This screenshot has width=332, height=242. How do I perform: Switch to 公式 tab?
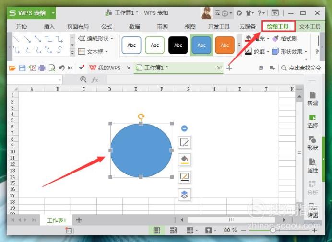click(107, 27)
